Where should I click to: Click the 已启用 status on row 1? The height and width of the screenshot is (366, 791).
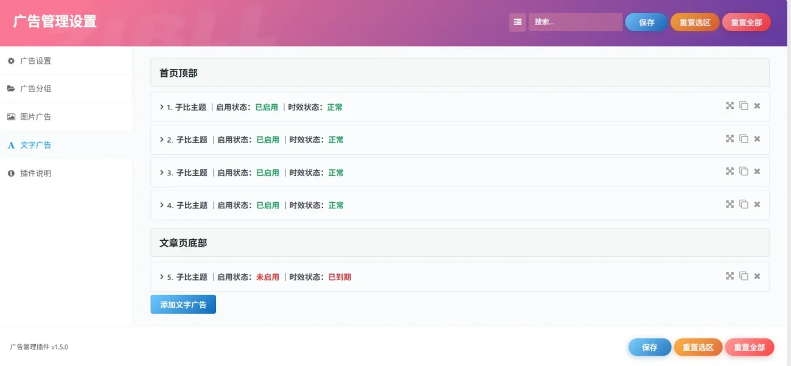(267, 107)
